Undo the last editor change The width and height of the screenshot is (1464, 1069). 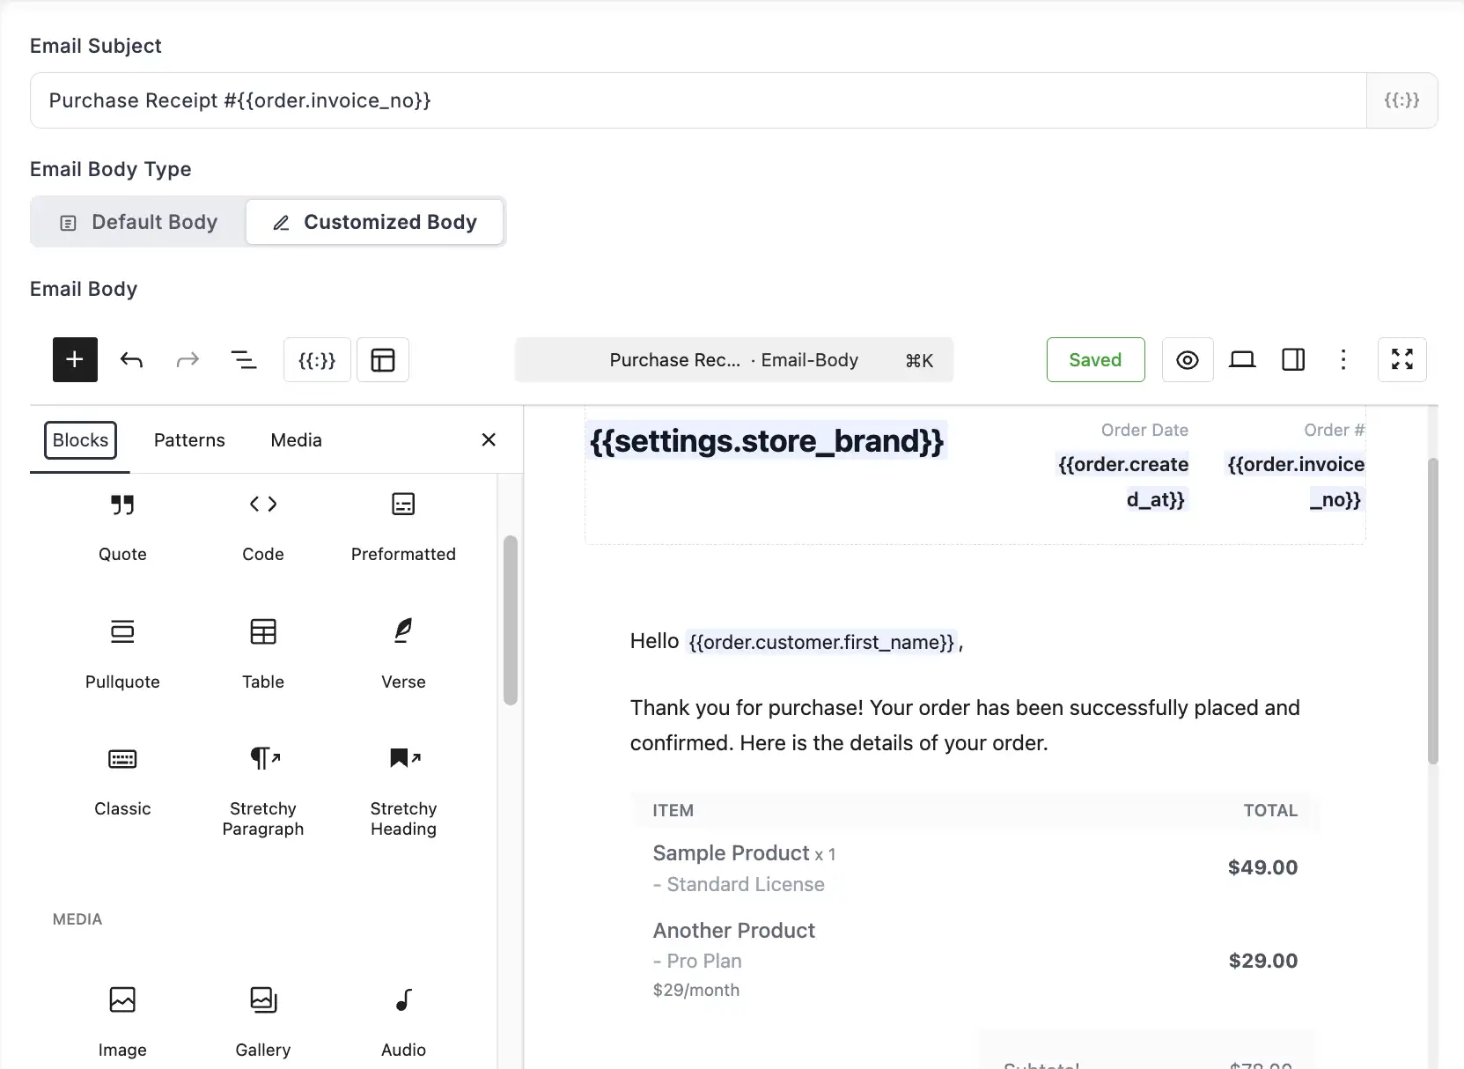(x=131, y=359)
